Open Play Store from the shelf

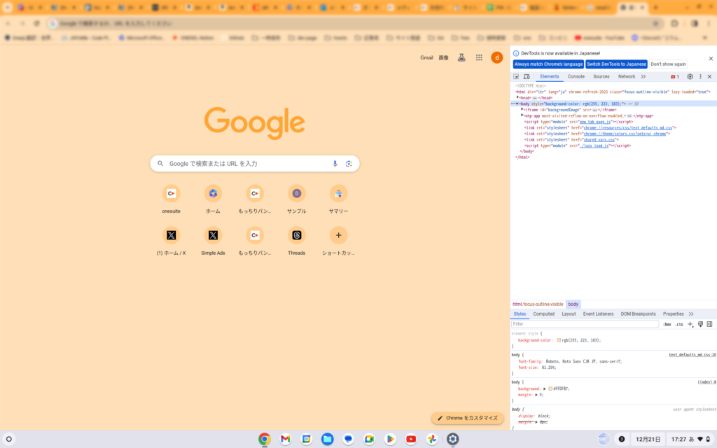click(390, 439)
